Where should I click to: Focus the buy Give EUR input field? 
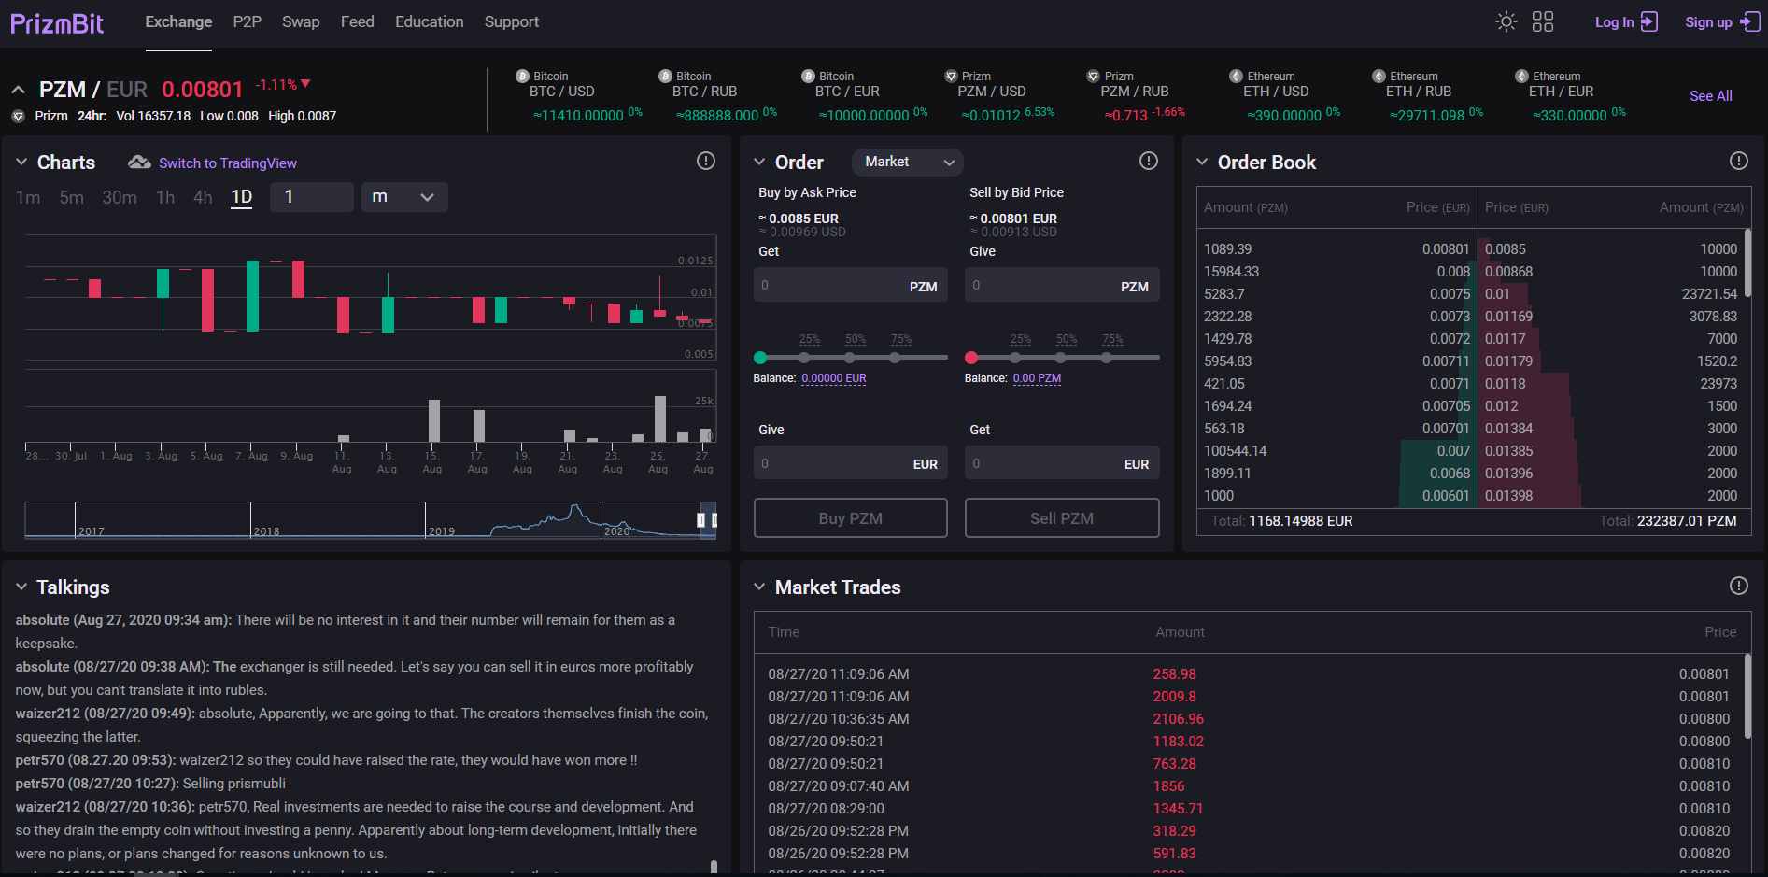click(851, 463)
